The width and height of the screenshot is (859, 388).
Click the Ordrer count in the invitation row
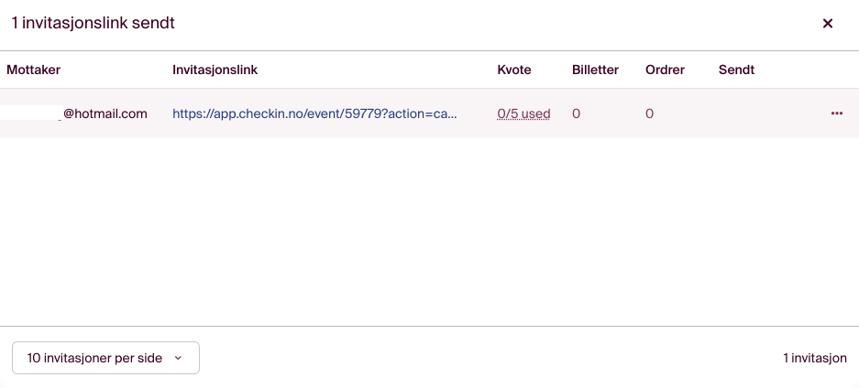[649, 114]
